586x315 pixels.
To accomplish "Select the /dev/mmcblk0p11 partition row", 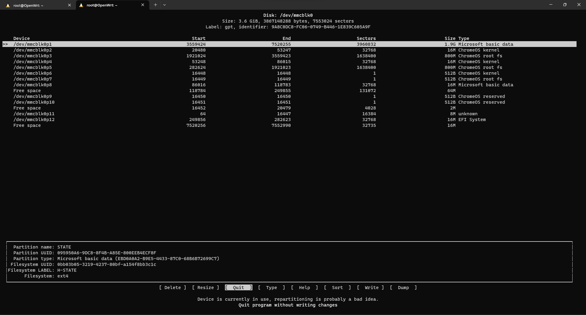I will 289,114.
